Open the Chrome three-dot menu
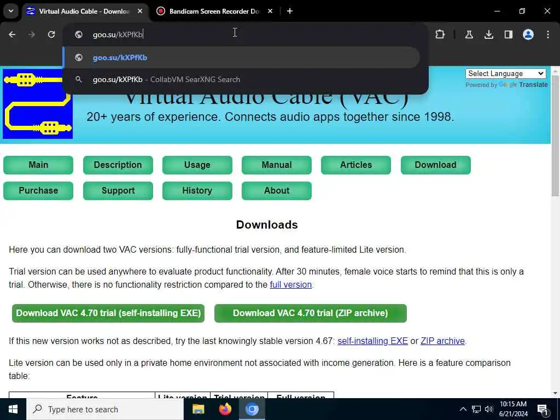This screenshot has height=420, width=560. pyautogui.click(x=548, y=34)
